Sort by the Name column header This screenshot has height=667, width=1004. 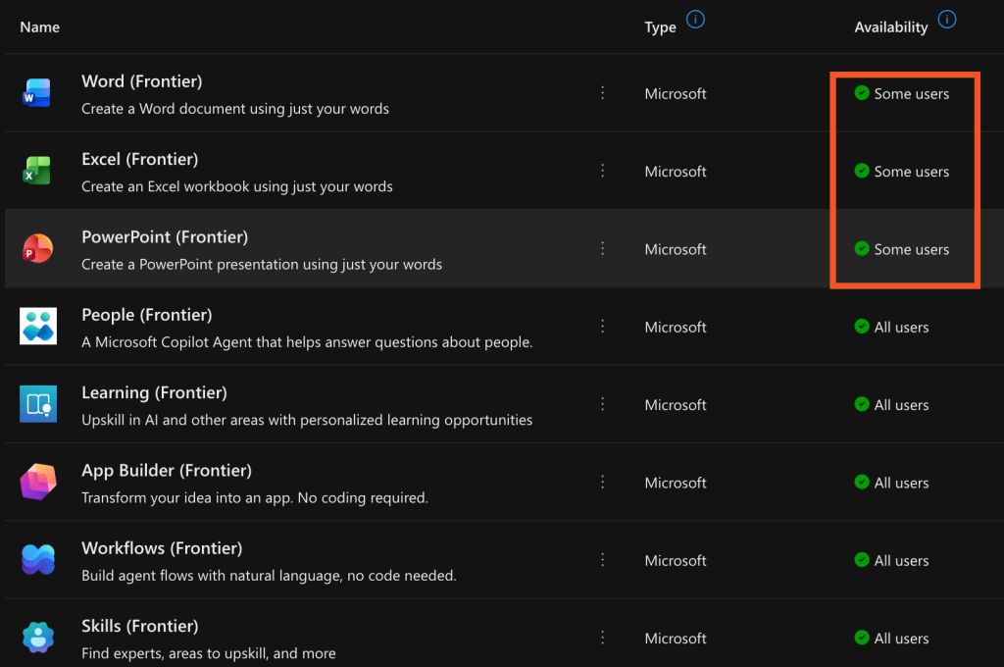tap(40, 27)
